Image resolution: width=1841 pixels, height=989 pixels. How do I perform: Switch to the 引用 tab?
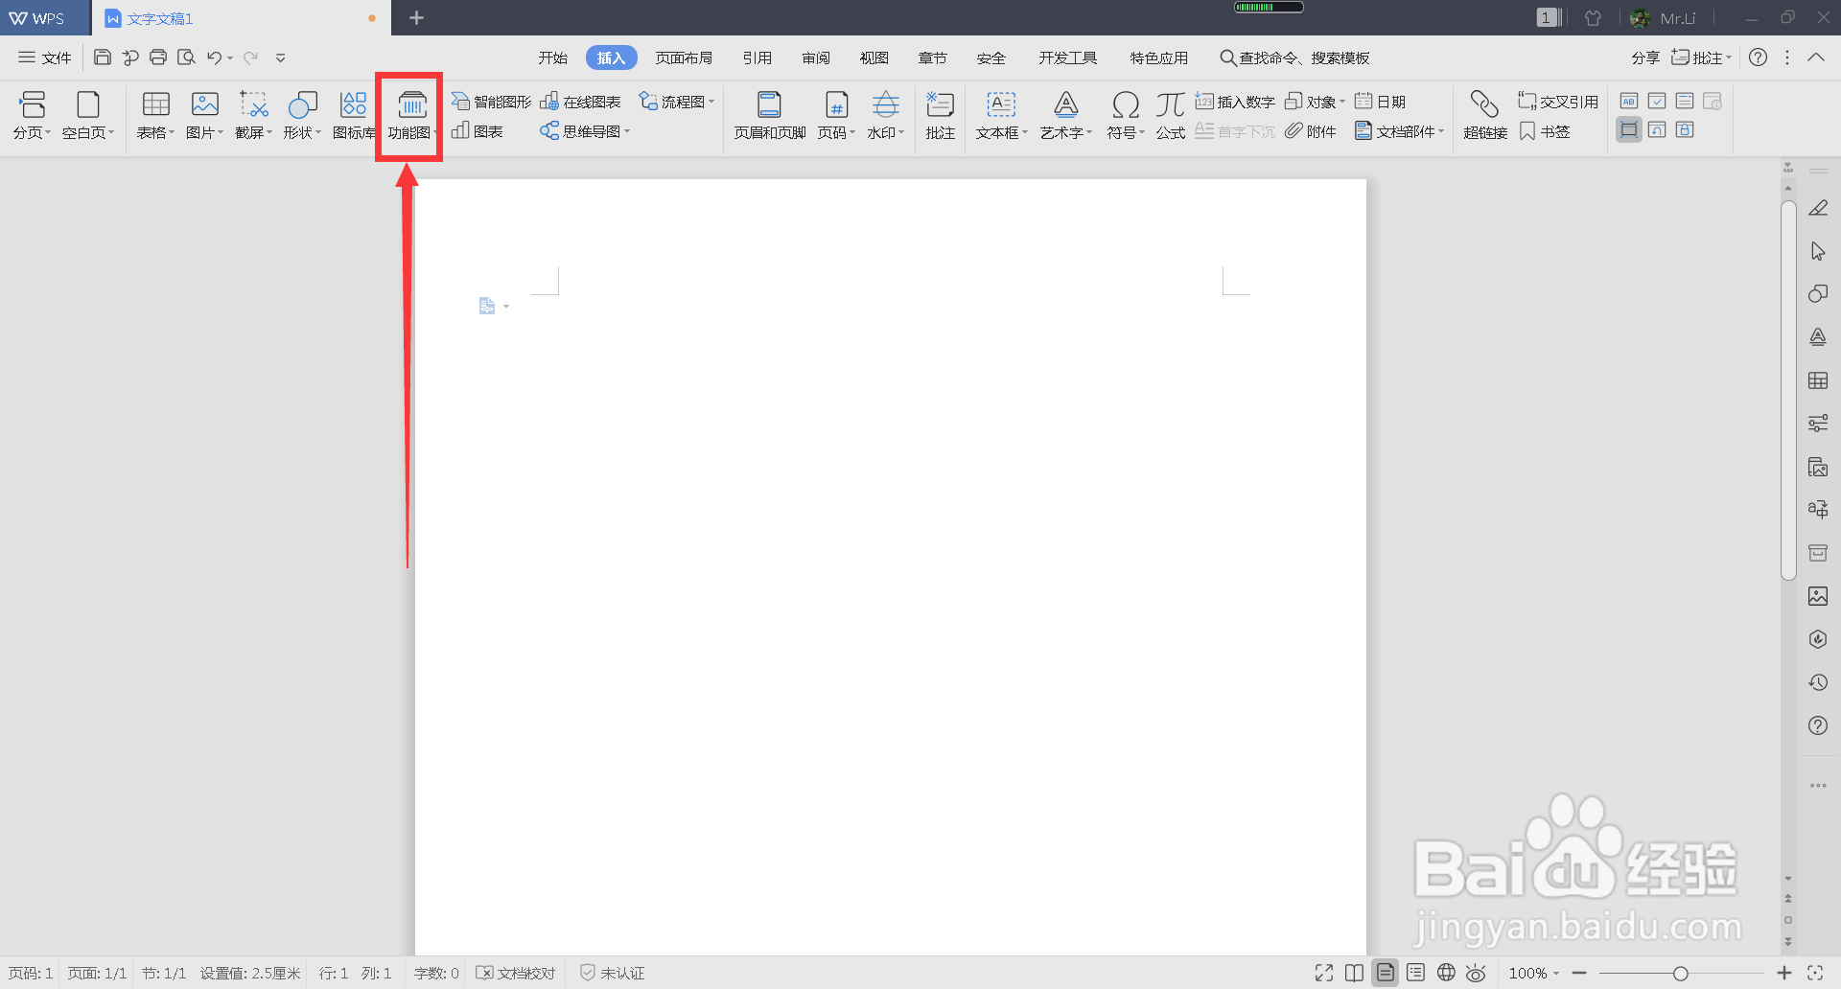tap(757, 57)
